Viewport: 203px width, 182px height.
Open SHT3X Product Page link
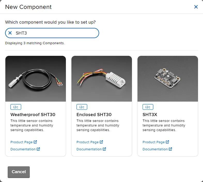(x=154, y=142)
